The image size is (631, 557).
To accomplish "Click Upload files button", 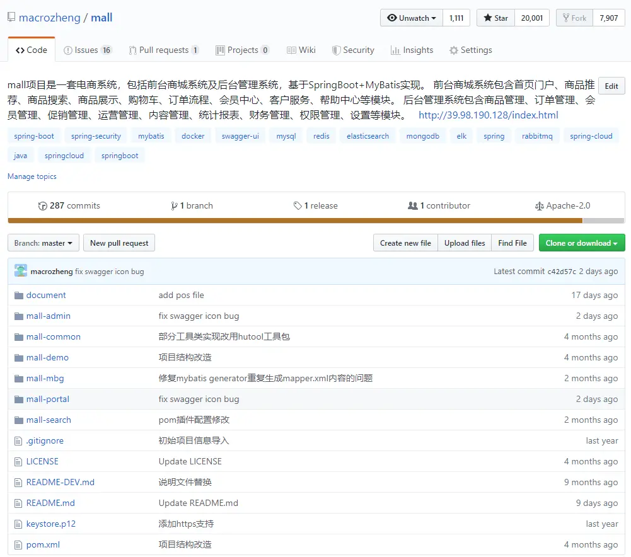I will (465, 243).
